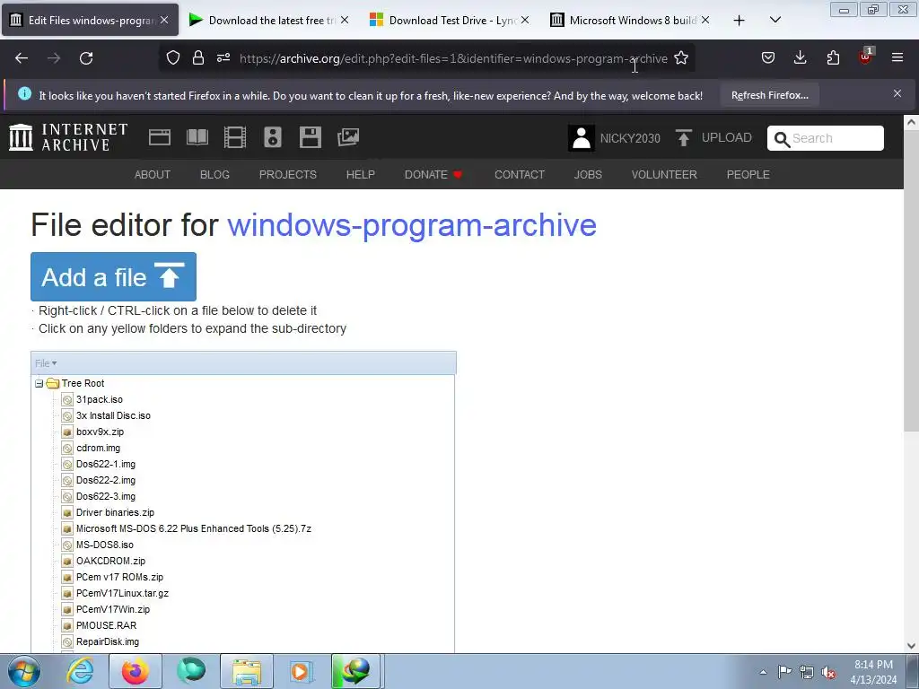Select the Edit Files windows-program tab
The height and width of the screenshot is (689, 919).
(x=91, y=21)
